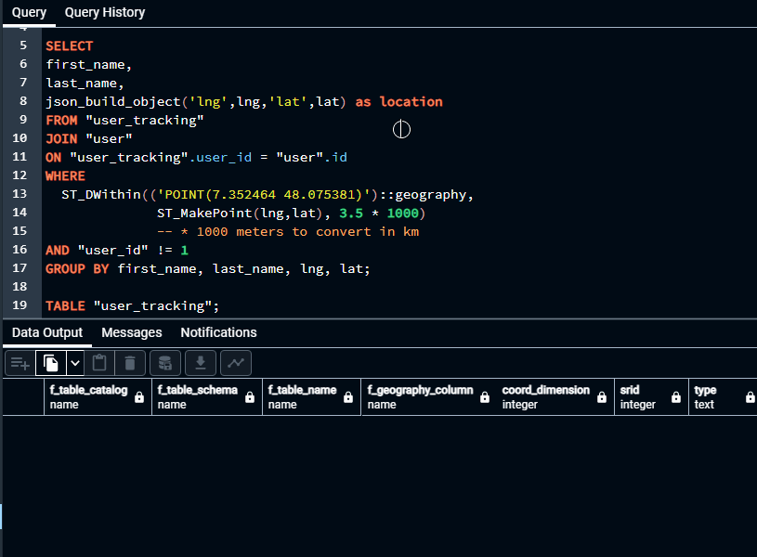The height and width of the screenshot is (557, 757).
Task: Click the Graph visualiser icon
Action: click(x=236, y=363)
